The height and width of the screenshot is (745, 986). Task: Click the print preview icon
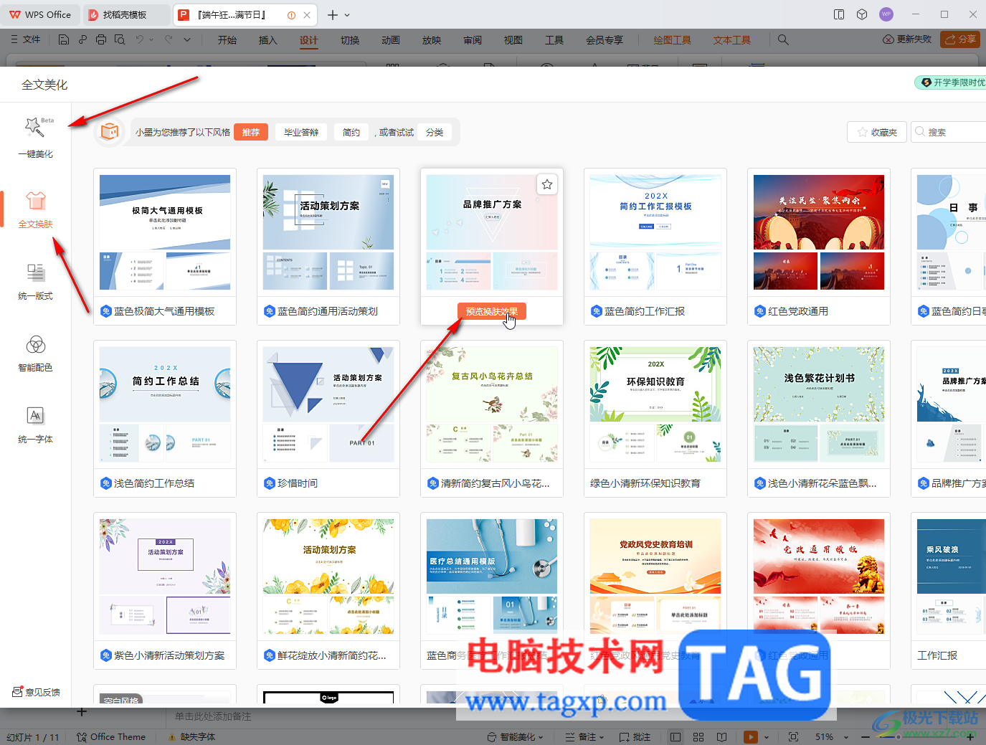pyautogui.click(x=120, y=39)
